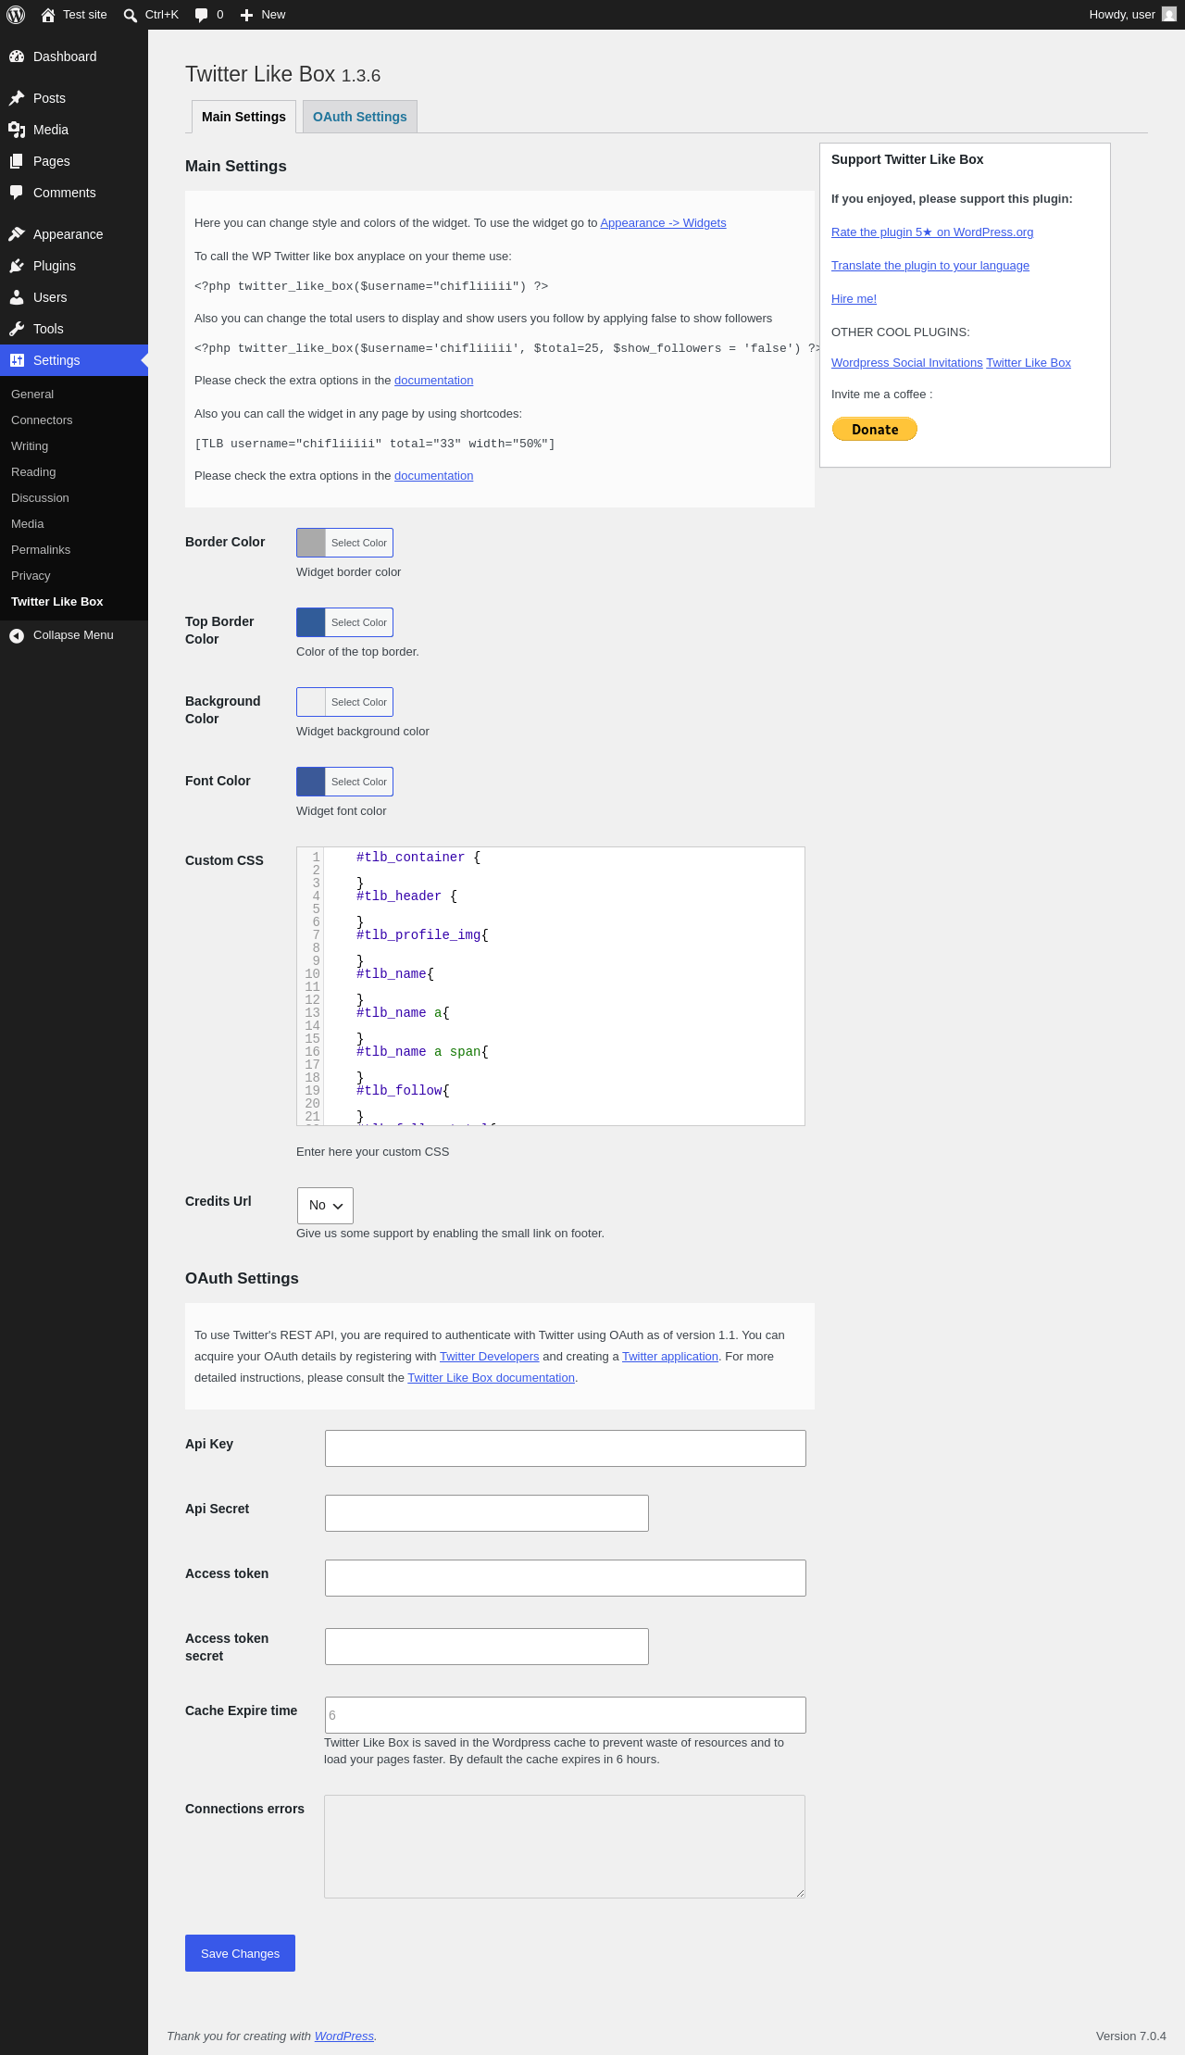The width and height of the screenshot is (1185, 2055).
Task: Click the Twitter Like Box plugin link
Action: pos(1029,363)
